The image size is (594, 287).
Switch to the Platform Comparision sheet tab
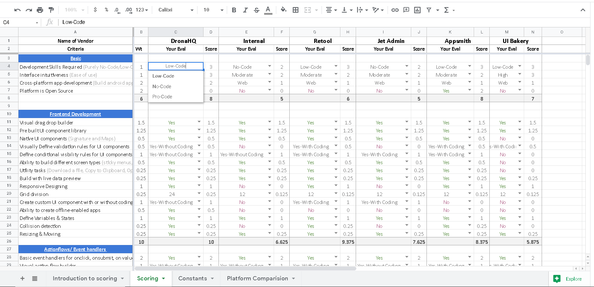click(x=257, y=278)
